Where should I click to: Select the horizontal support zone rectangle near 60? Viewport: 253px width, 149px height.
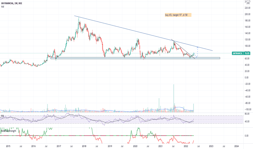pos(135,58)
